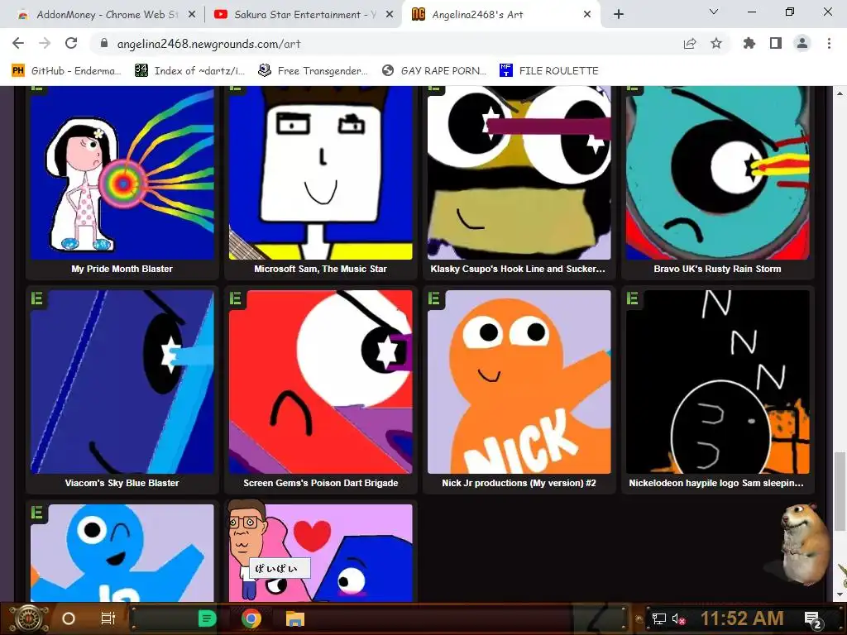847x635 pixels.
Task: Open the steampunk Start button
Action: 28,618
